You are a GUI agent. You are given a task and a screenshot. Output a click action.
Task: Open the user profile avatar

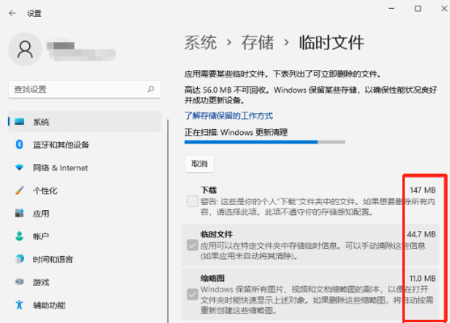point(25,49)
